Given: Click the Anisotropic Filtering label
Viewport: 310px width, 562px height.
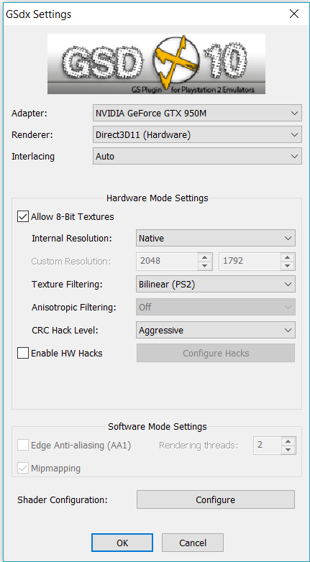Looking at the screenshot, I should point(74,308).
